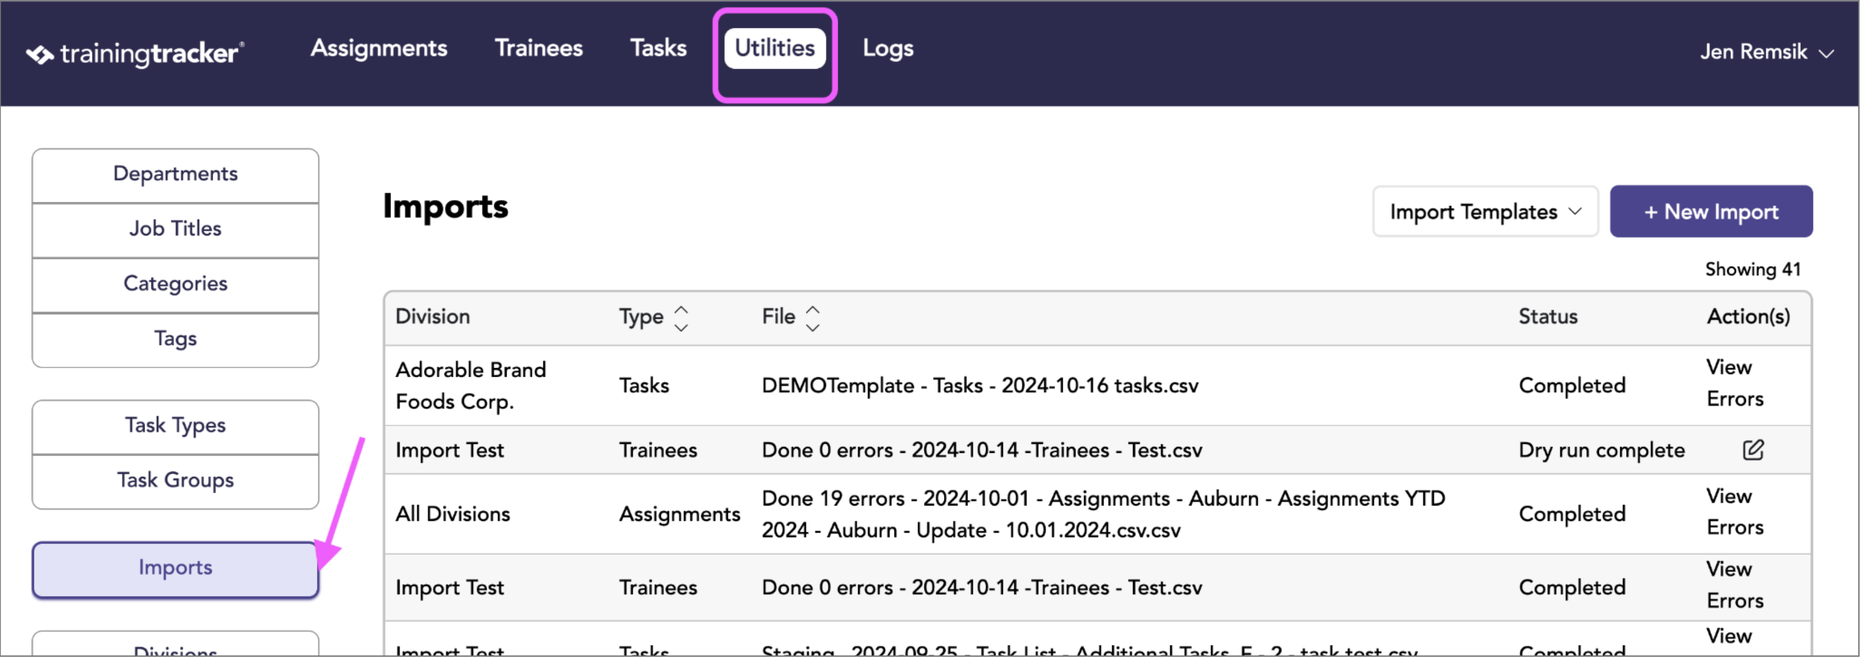The image size is (1862, 660).
Task: Open the Import Templates dropdown
Action: click(1485, 211)
